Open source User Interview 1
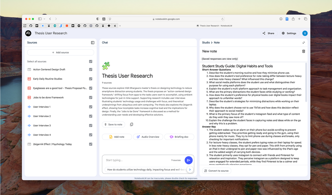Screen dimensions: 332x195 (x=42, y=107)
